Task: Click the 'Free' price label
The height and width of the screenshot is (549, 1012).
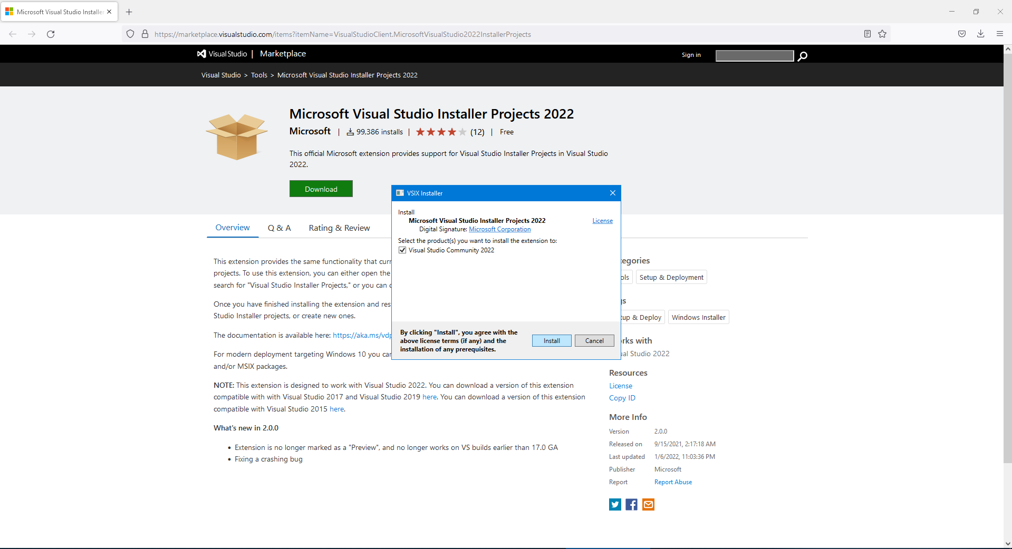Action: (507, 132)
